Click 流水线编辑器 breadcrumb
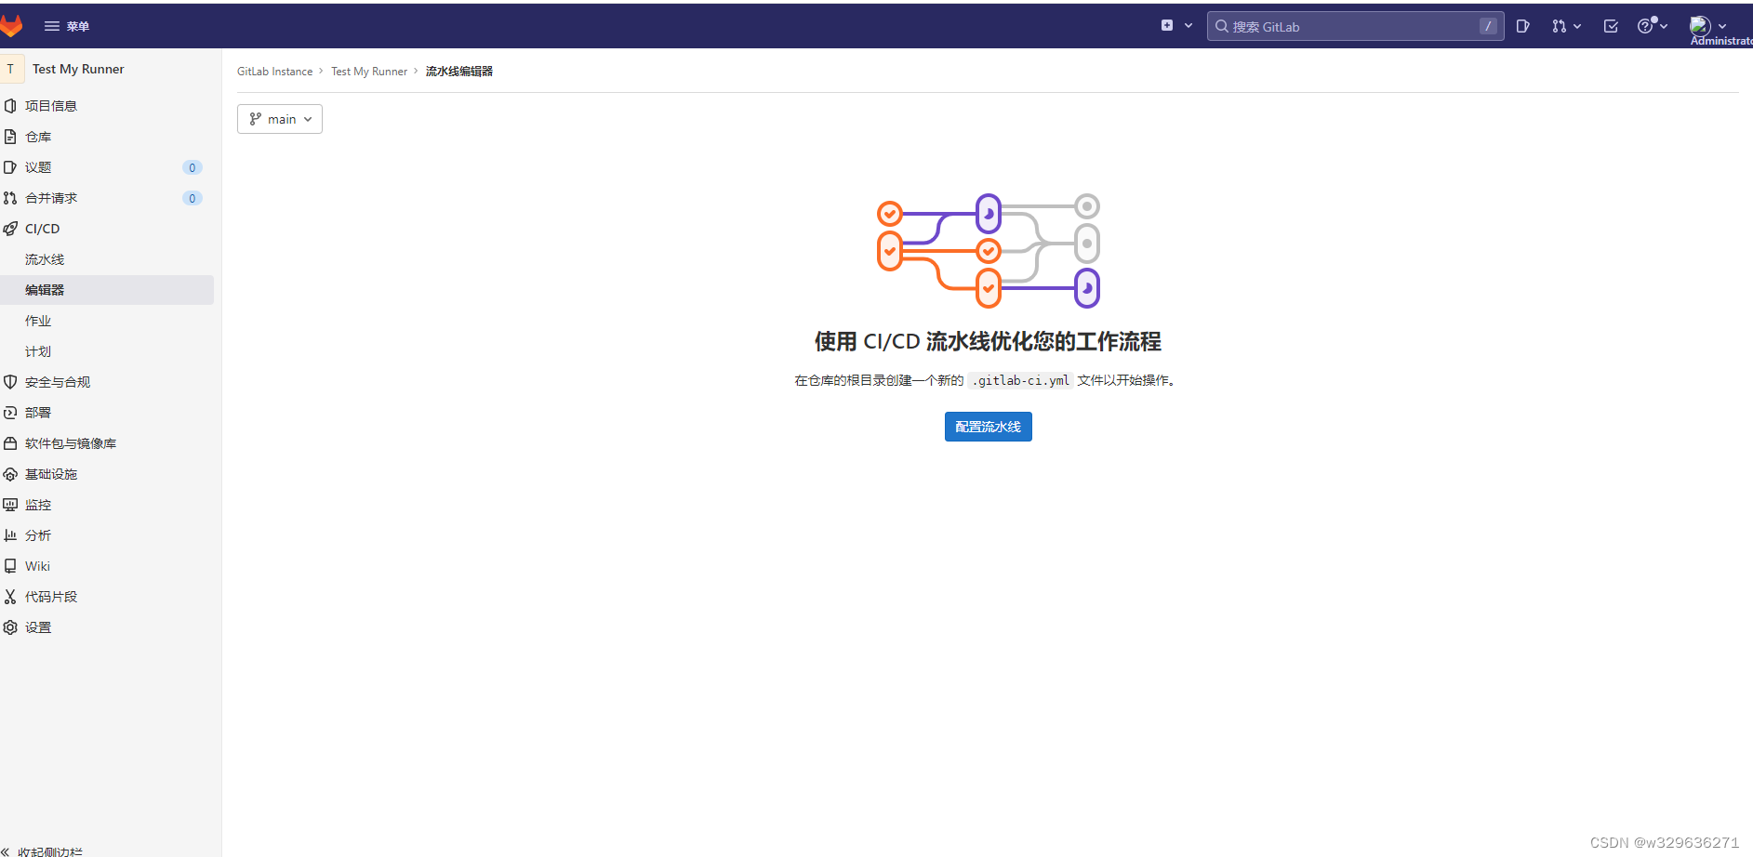The width and height of the screenshot is (1753, 857). [459, 72]
